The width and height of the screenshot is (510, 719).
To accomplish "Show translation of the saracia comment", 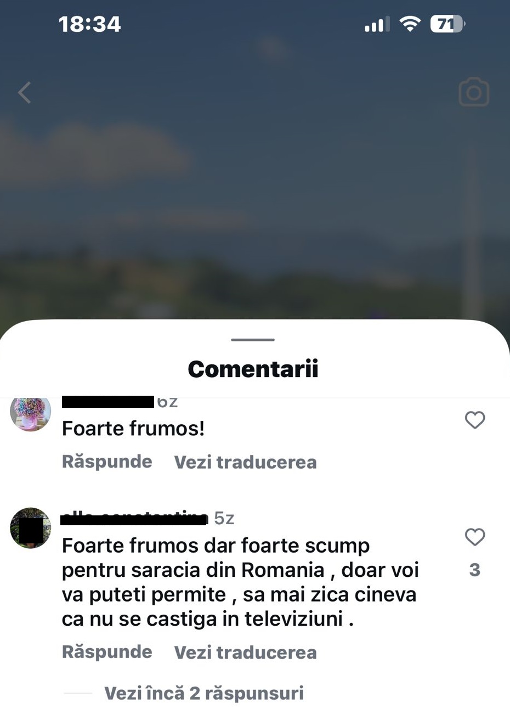I will [245, 653].
